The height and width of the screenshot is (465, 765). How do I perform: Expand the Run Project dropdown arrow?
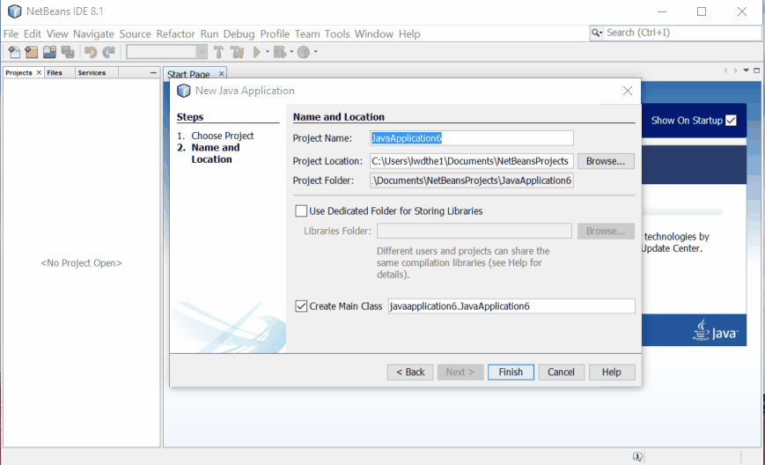click(x=268, y=52)
